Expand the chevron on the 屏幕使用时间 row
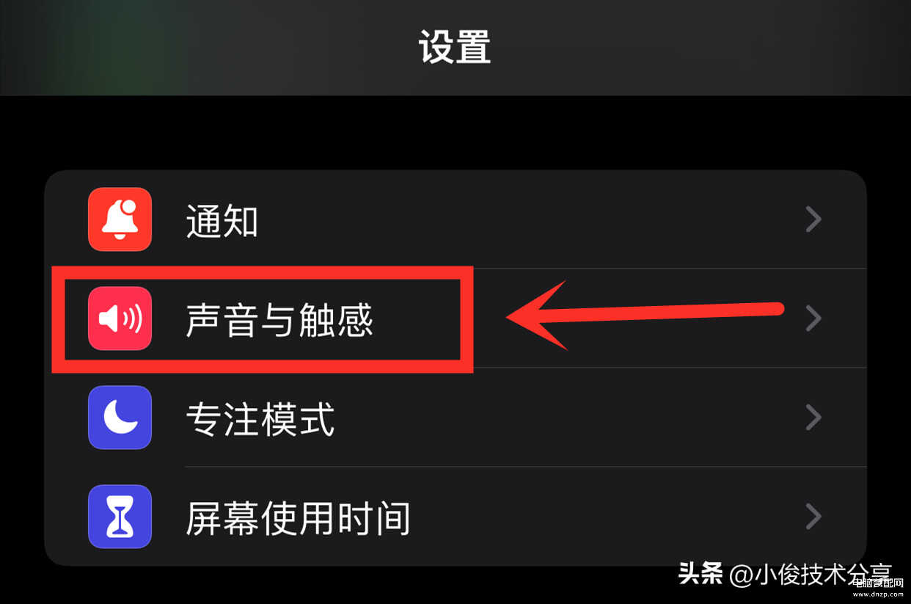 pos(813,516)
